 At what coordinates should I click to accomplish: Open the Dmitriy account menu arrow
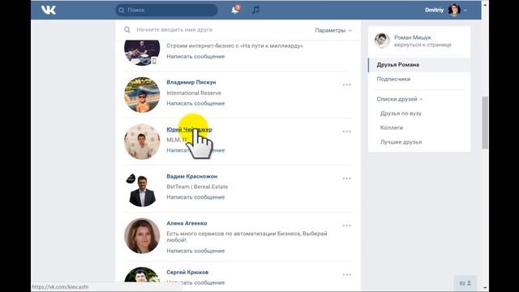pos(465,11)
